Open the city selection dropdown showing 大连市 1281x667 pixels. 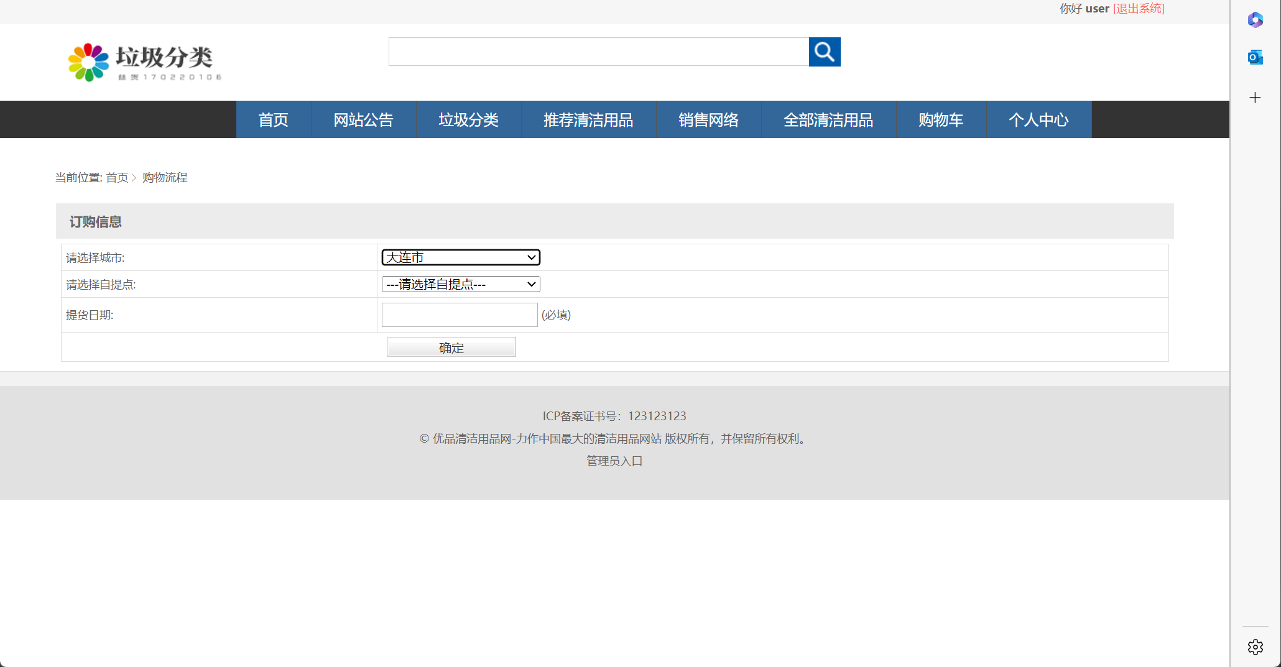click(460, 257)
